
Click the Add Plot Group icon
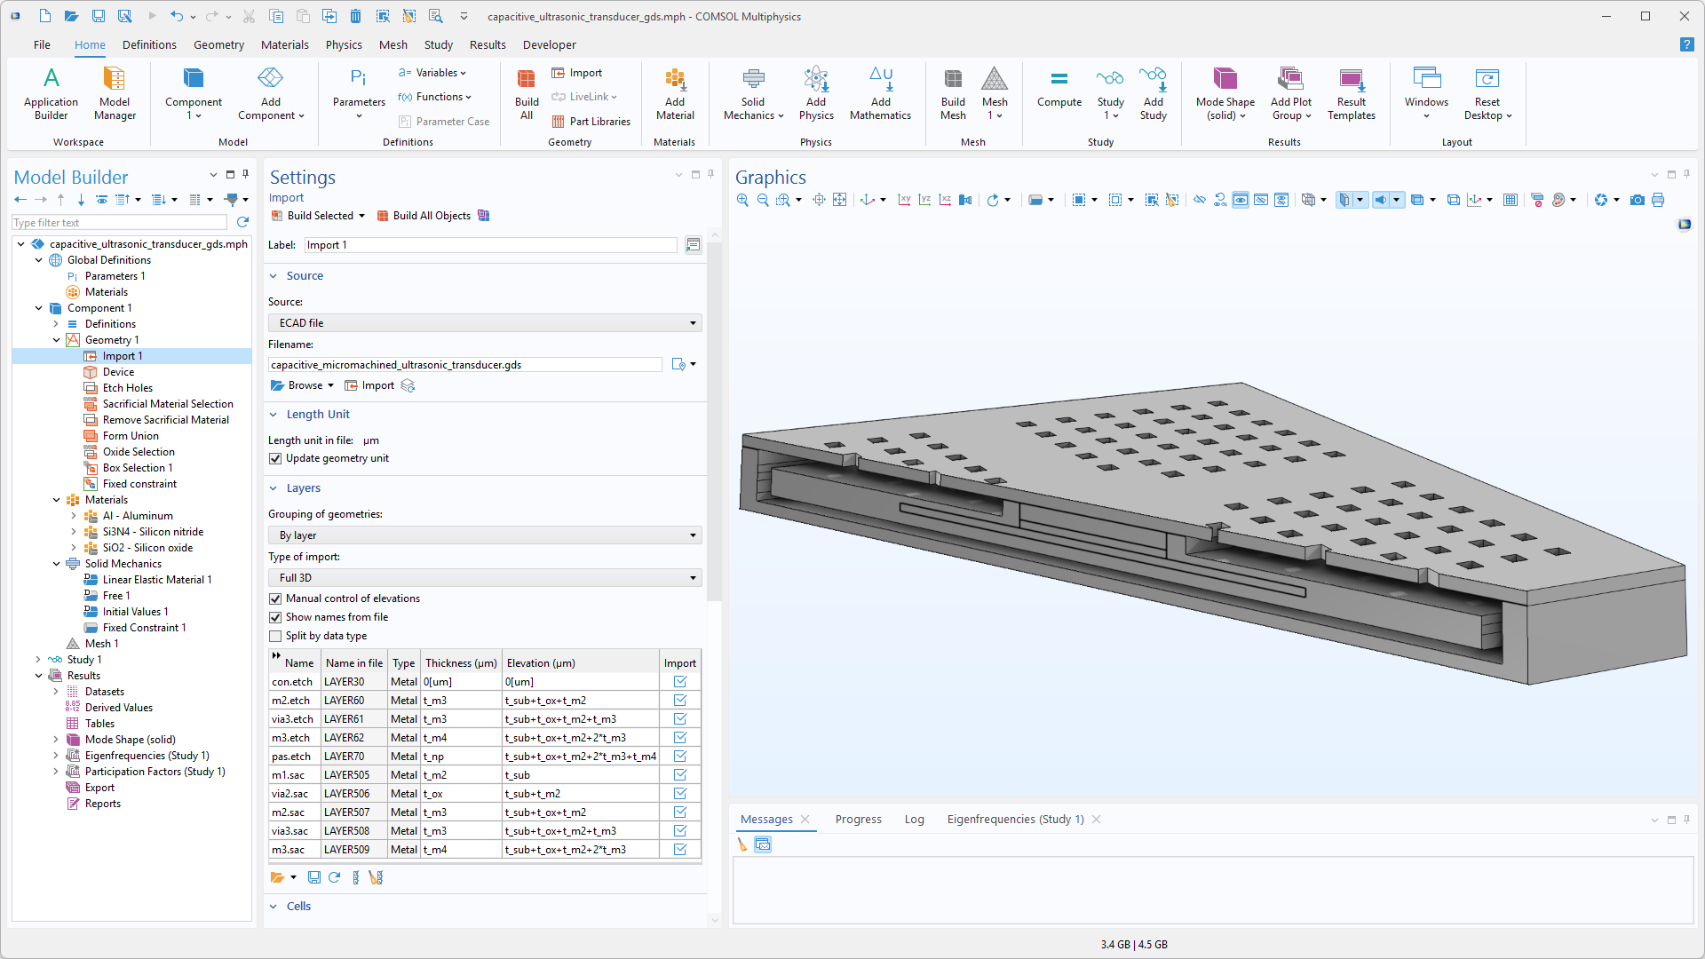click(x=1291, y=93)
